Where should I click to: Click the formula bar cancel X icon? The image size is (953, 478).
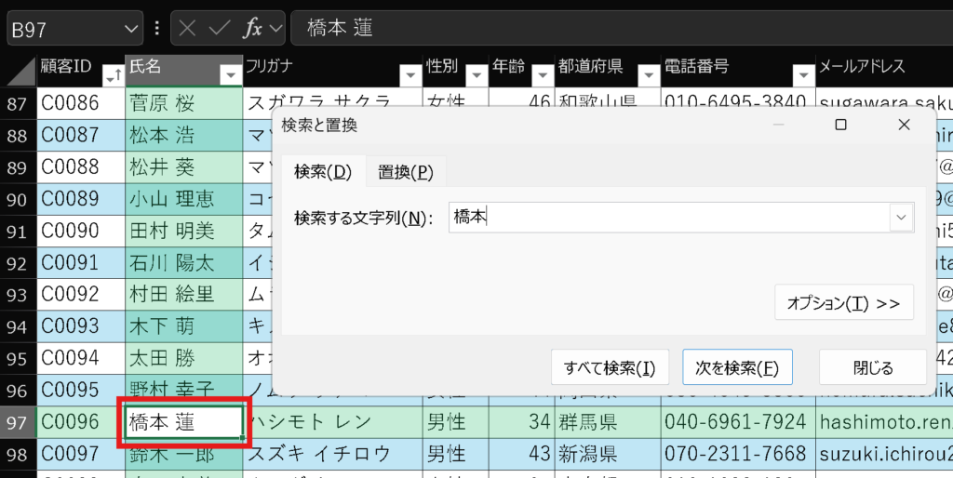(187, 28)
